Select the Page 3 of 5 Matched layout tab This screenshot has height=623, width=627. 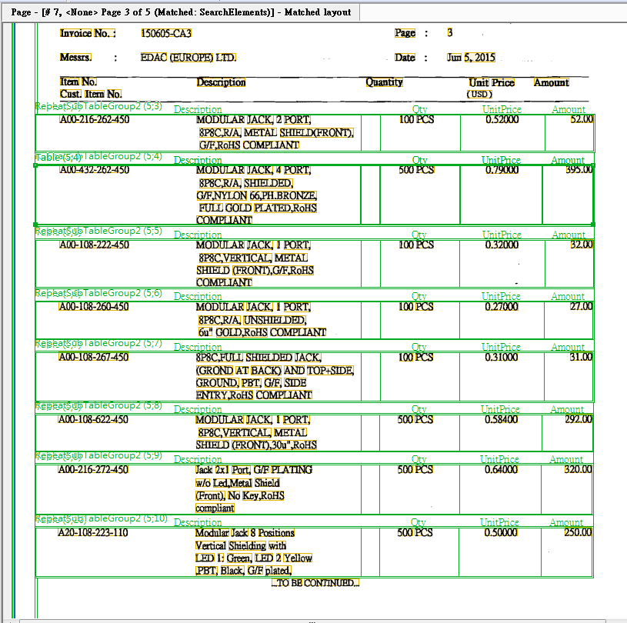tap(181, 12)
